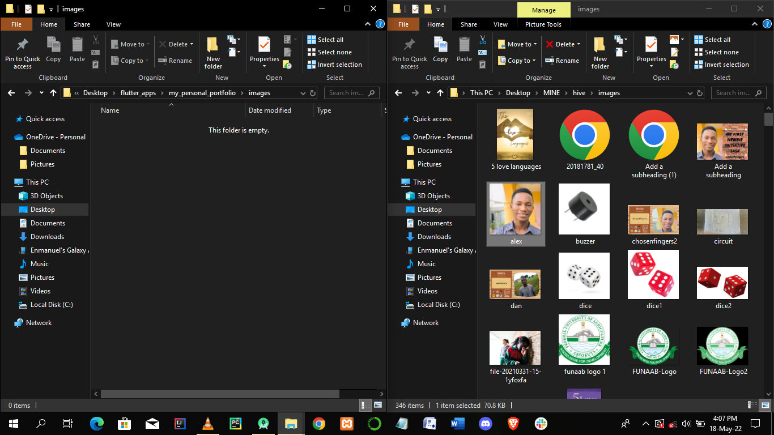Screen dimensions: 774x435
Task: Click flutter_apps in left window address path
Action: 138,93
